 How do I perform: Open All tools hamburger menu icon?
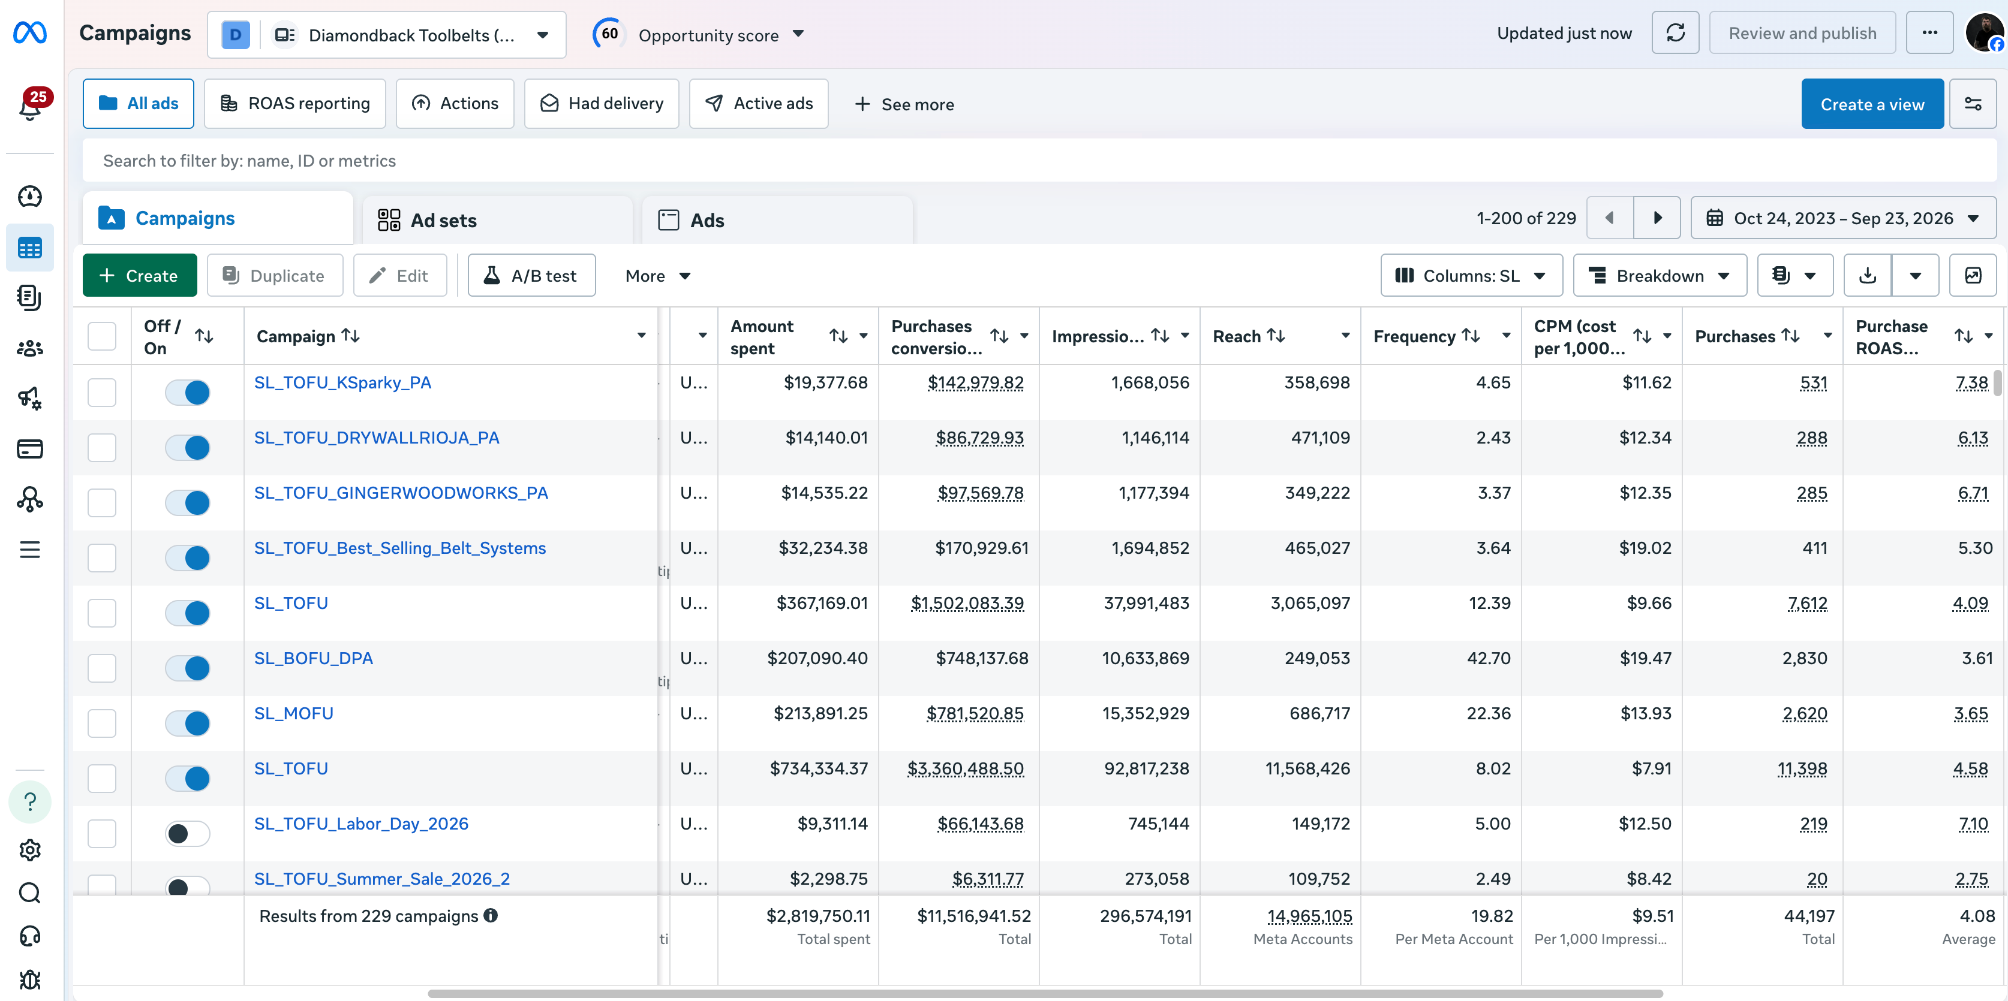pos(29,550)
